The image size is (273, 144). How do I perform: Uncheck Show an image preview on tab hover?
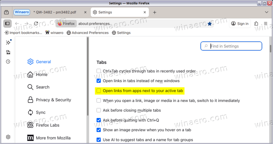click(x=99, y=130)
